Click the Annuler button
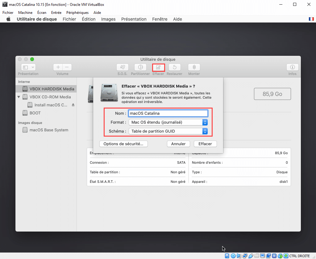The width and height of the screenshot is (316, 259). (x=178, y=144)
